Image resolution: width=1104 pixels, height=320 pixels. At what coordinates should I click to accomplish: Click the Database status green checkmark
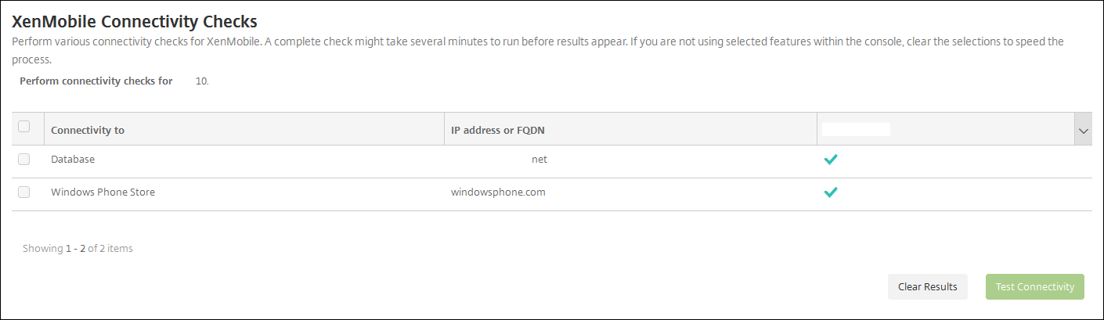click(831, 160)
